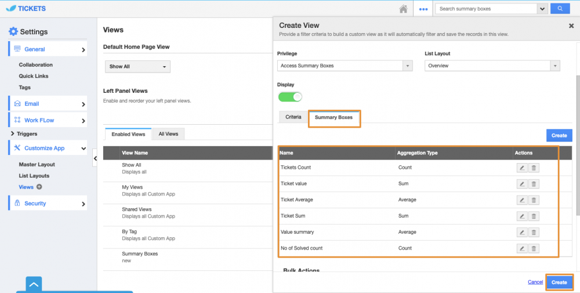Click the Cancel link

pos(535,282)
